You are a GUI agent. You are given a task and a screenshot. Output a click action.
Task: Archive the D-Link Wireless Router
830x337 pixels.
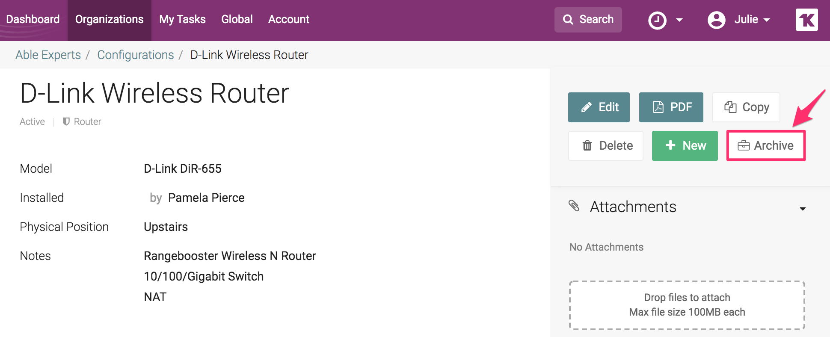tap(766, 146)
